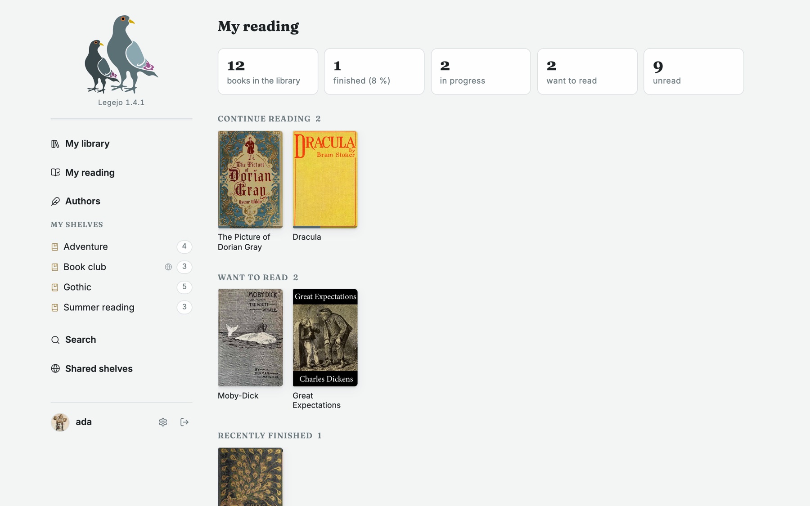Click the ada username
Screen dimensions: 810x506
click(x=84, y=422)
